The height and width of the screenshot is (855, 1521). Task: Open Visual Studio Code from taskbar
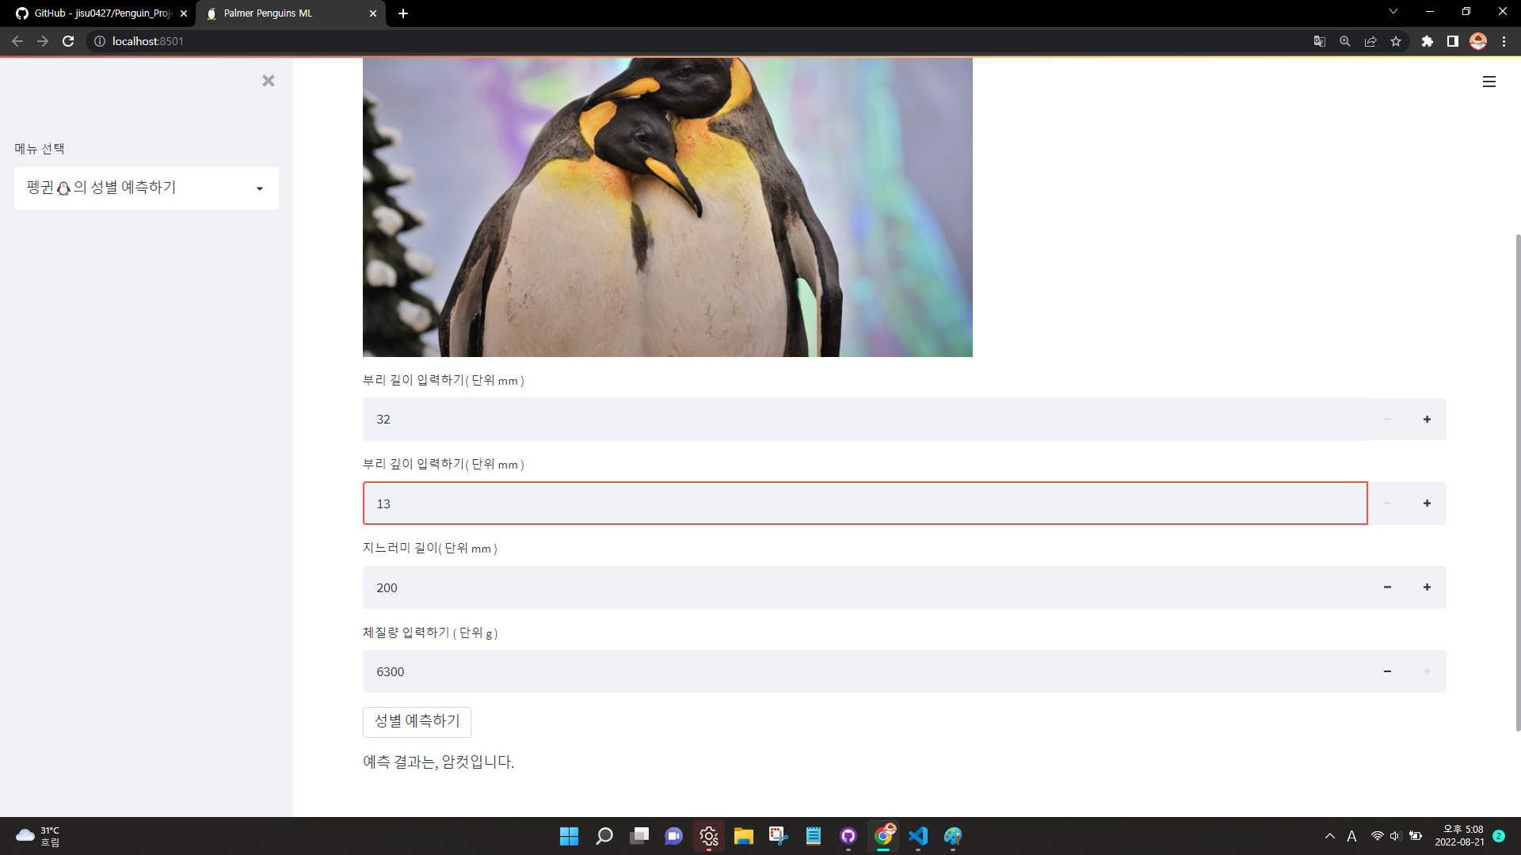pyautogui.click(x=918, y=836)
